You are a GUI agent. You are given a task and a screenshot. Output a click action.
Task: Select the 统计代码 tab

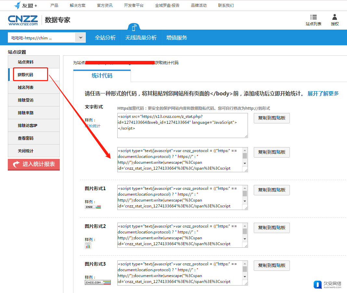[102, 76]
